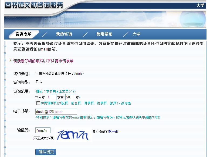Click the 图书 consultation type value

tap(39, 82)
